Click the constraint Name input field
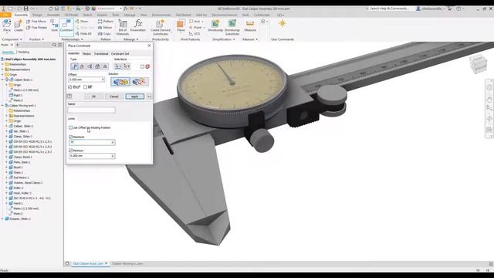This screenshot has height=278, width=494. pyautogui.click(x=91, y=110)
